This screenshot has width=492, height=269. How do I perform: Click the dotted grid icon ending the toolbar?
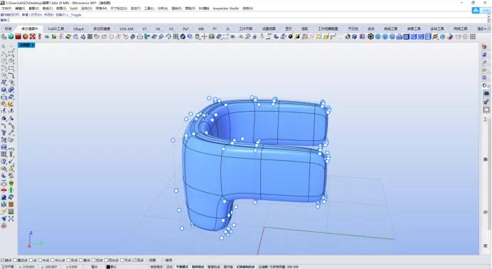pyautogui.click(x=473, y=37)
